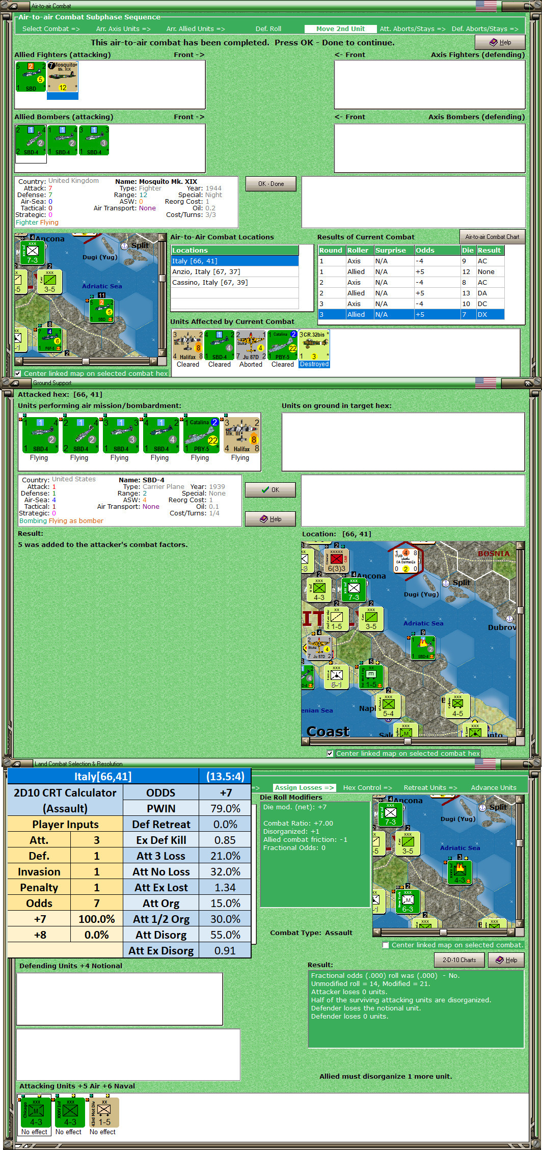Screen dimensions: 542x1150
Task: Select the round 2 Allied result row
Action: tap(411, 293)
